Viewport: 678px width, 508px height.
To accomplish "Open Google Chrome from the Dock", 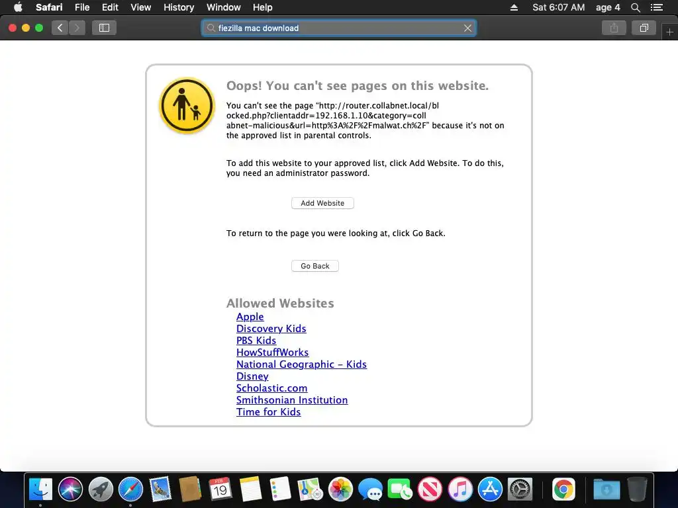I will (x=564, y=489).
